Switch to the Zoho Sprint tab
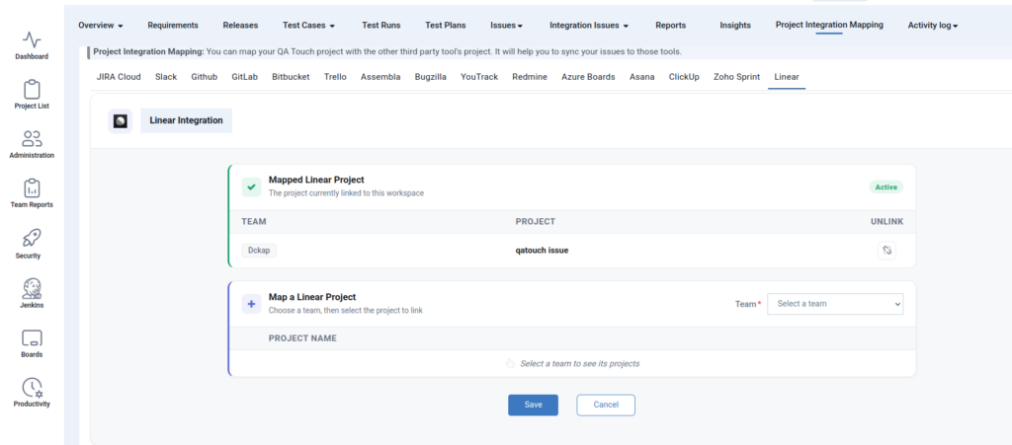This screenshot has height=445, width=1012. (x=736, y=77)
